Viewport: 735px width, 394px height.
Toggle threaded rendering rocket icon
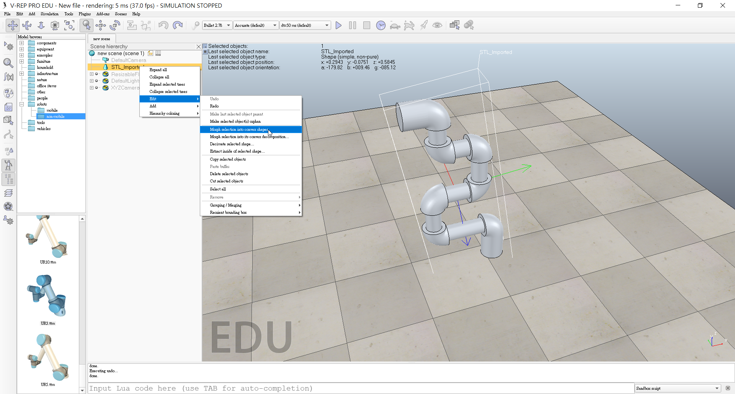click(x=423, y=25)
